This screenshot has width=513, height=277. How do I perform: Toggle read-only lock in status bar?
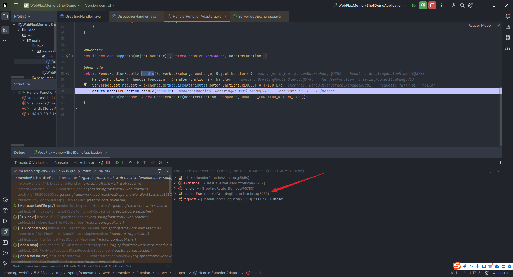click(x=487, y=273)
